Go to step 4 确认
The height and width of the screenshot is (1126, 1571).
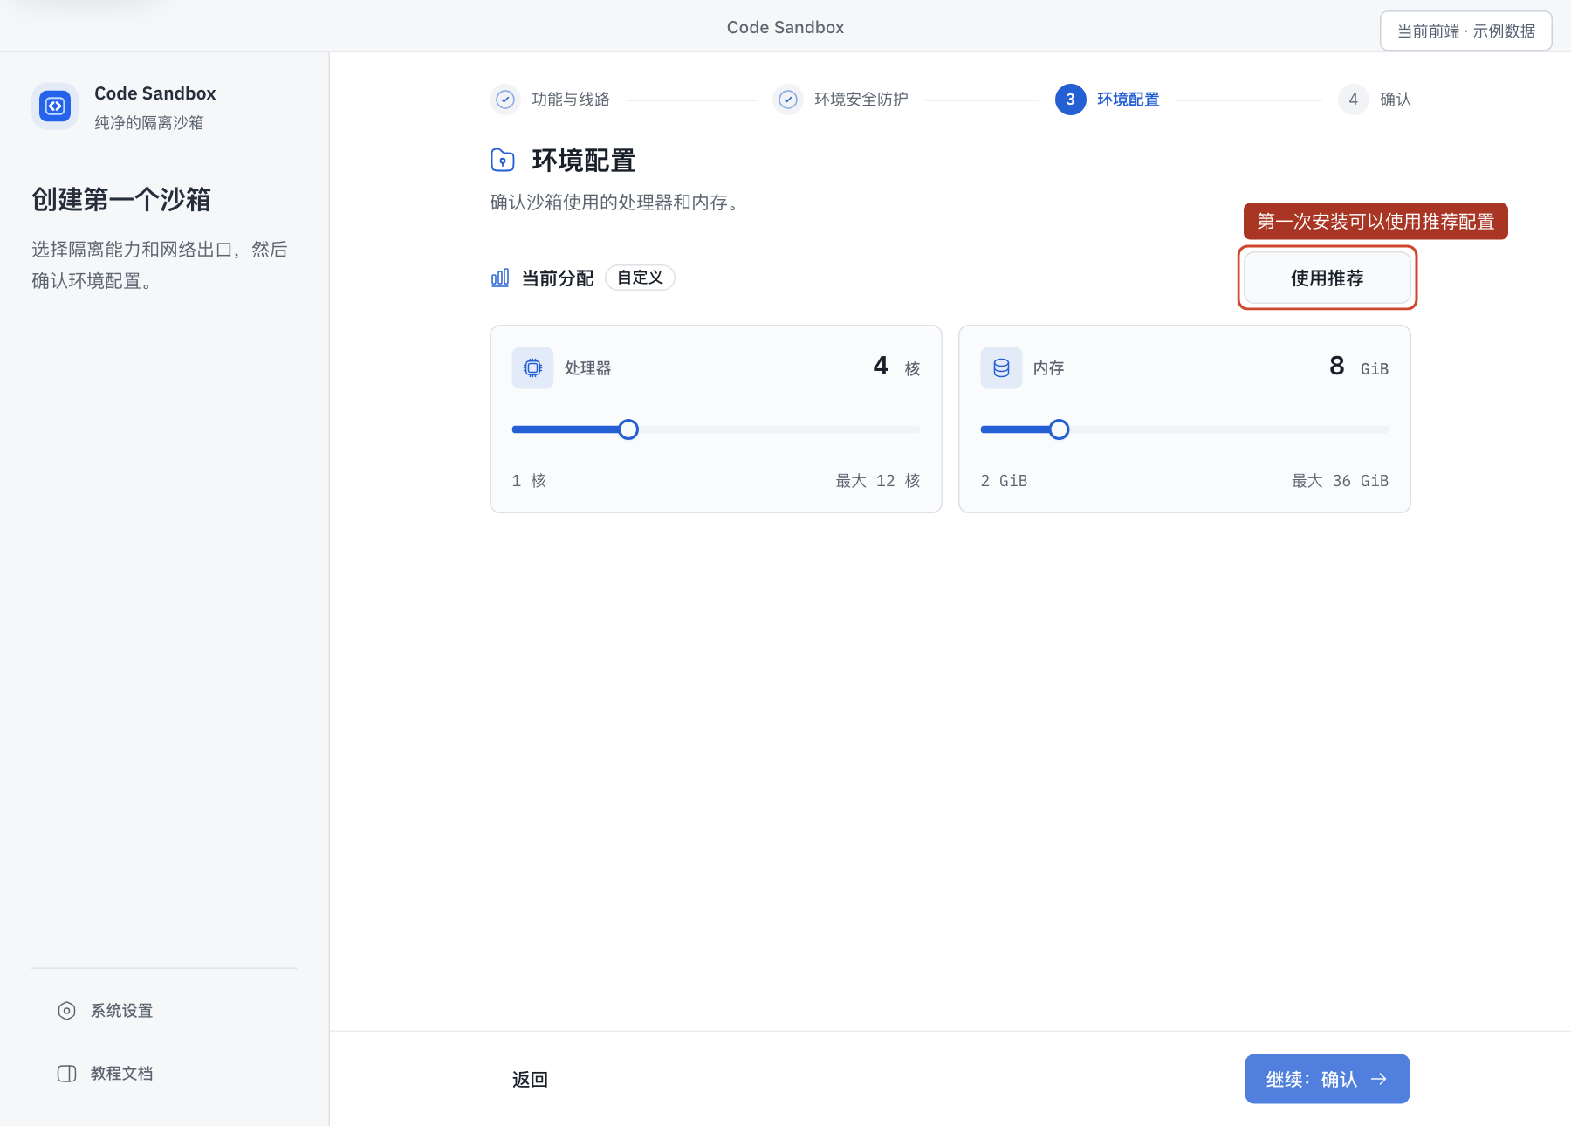coord(1375,100)
